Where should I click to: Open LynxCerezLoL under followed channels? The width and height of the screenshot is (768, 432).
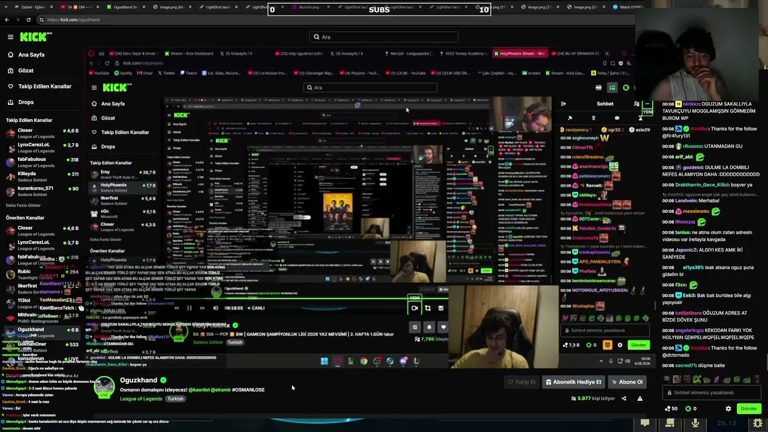[41, 147]
